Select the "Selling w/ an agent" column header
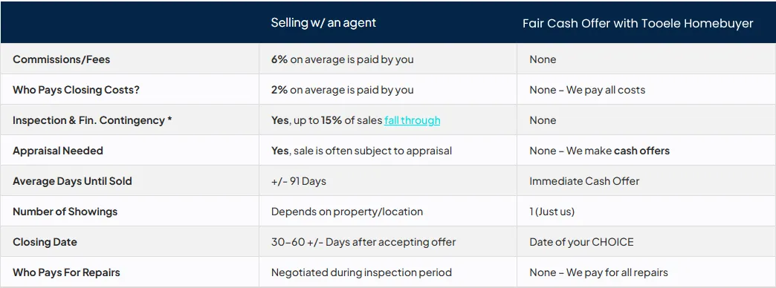The image size is (776, 288). [323, 22]
